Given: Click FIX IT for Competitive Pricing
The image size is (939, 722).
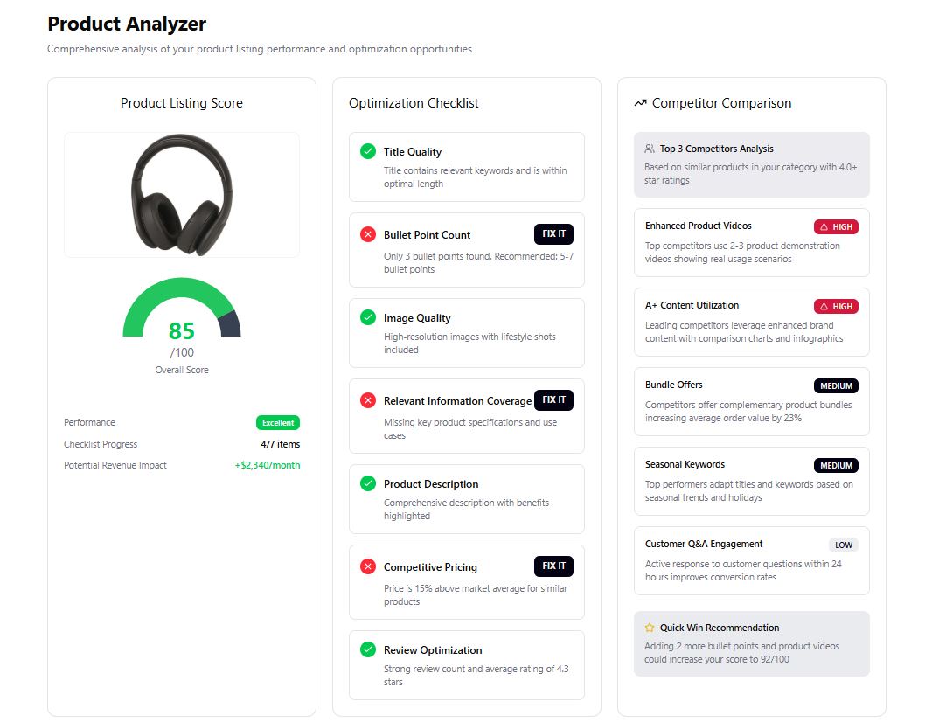Looking at the screenshot, I should click(x=553, y=566).
